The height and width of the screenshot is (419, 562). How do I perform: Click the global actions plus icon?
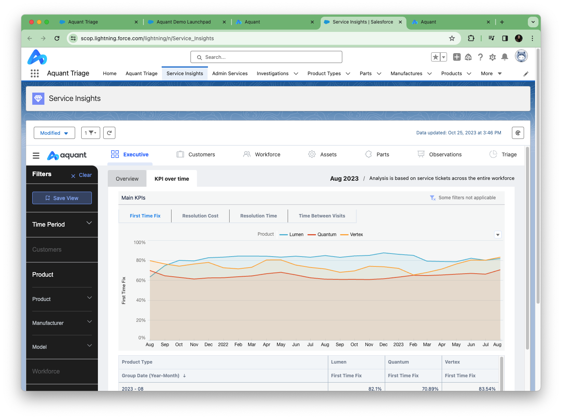tap(457, 57)
